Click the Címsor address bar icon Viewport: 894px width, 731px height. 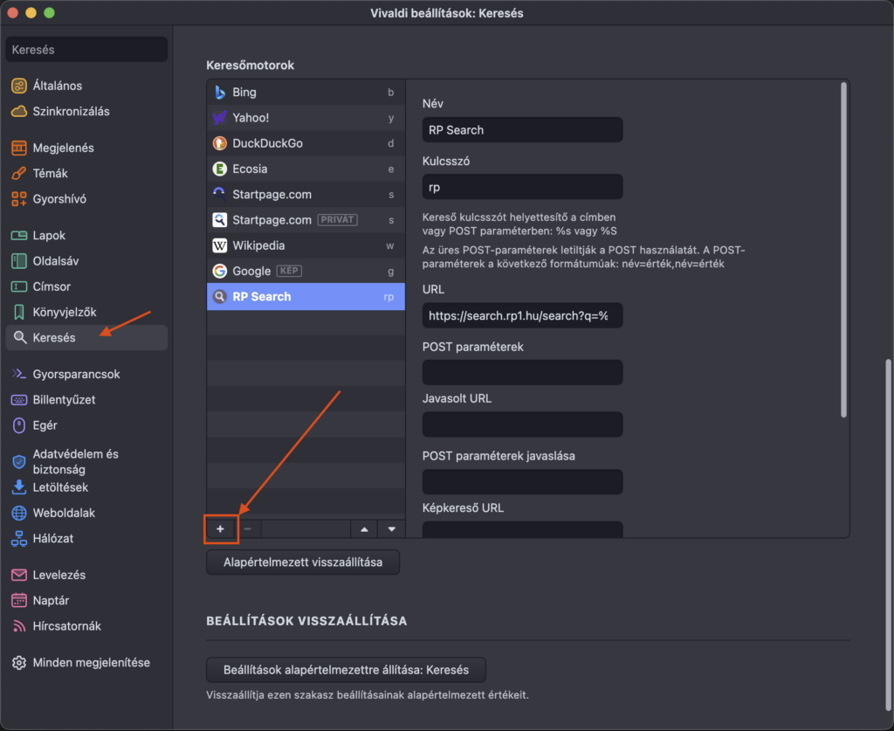pyautogui.click(x=19, y=286)
